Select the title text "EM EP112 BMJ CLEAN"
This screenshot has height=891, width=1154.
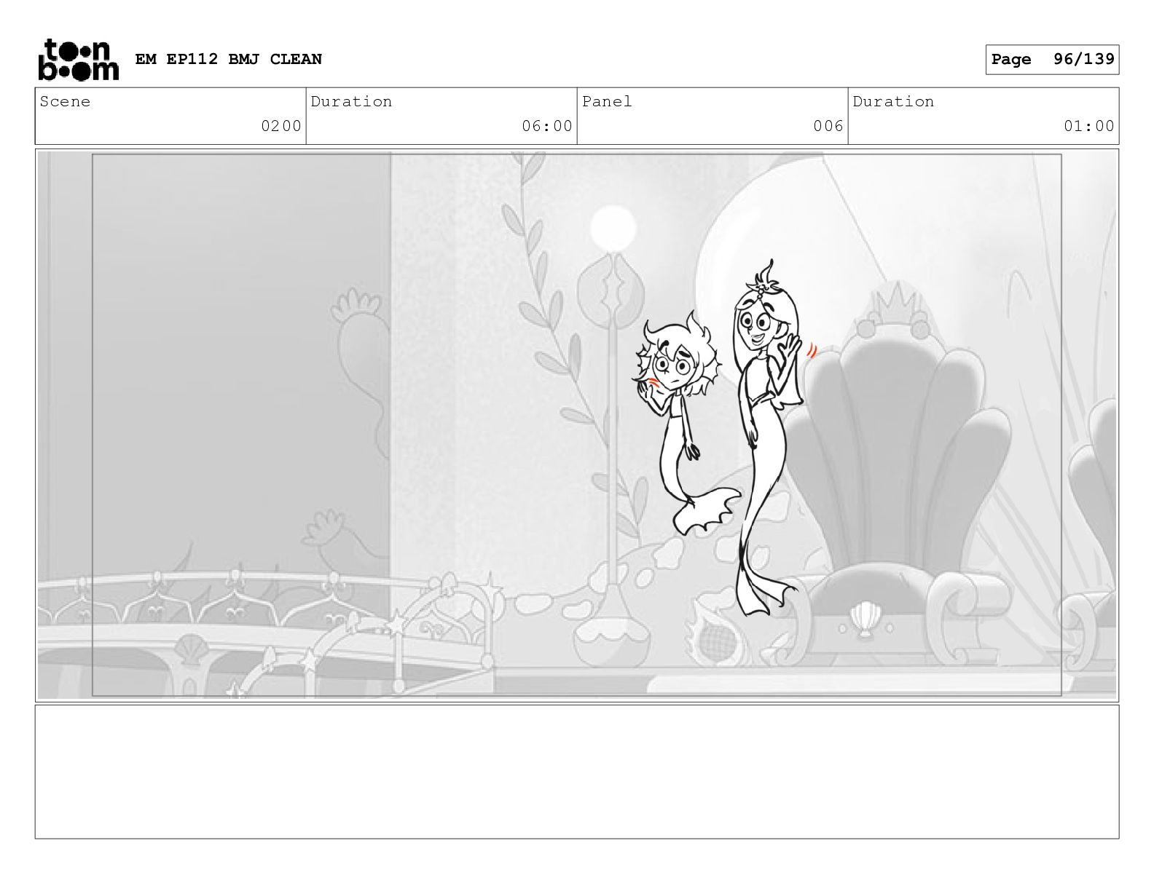coord(229,60)
